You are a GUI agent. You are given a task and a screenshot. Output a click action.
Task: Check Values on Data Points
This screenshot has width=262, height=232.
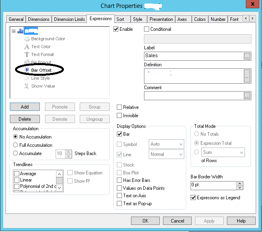click(119, 188)
